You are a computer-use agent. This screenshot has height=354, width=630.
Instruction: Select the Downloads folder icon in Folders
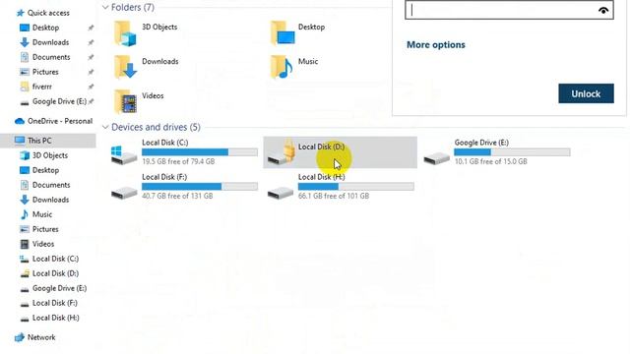(x=125, y=67)
